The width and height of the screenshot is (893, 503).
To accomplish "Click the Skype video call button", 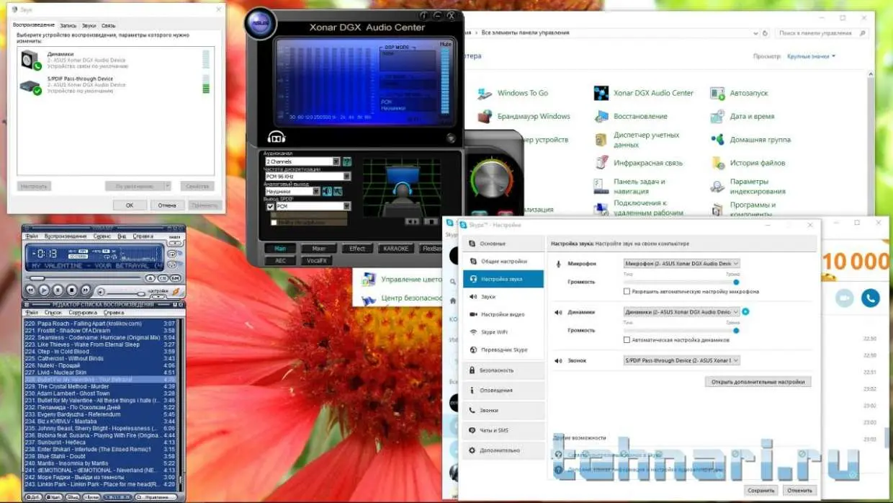I will pyautogui.click(x=844, y=298).
